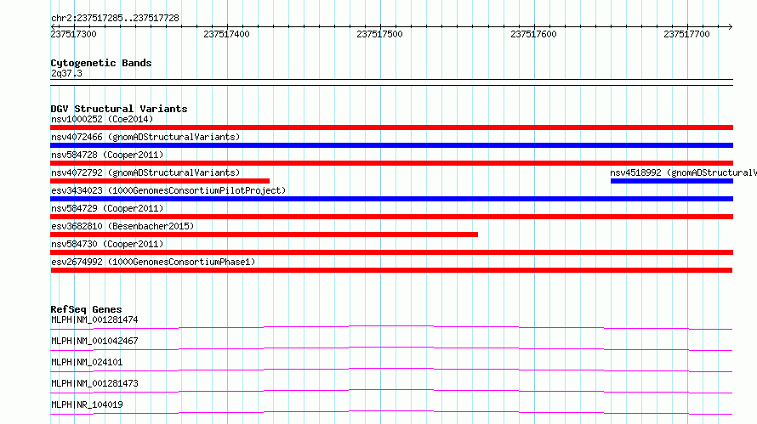This screenshot has width=757, height=424.
Task: Open variant nsv4518992 label
Action: (x=683, y=172)
